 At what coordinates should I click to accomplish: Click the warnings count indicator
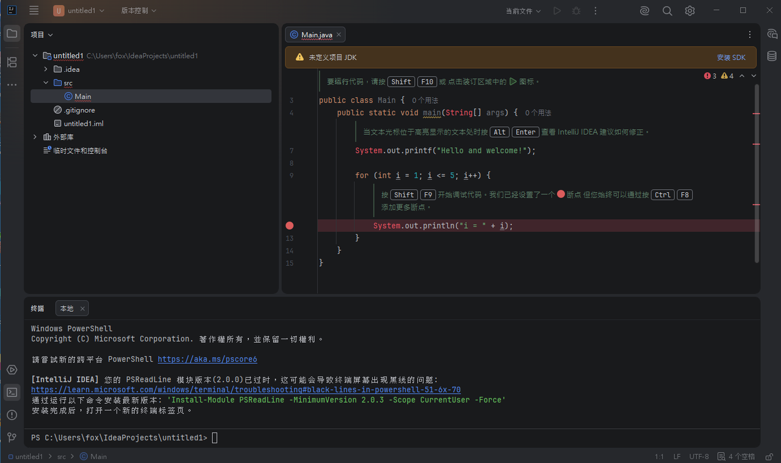[727, 76]
